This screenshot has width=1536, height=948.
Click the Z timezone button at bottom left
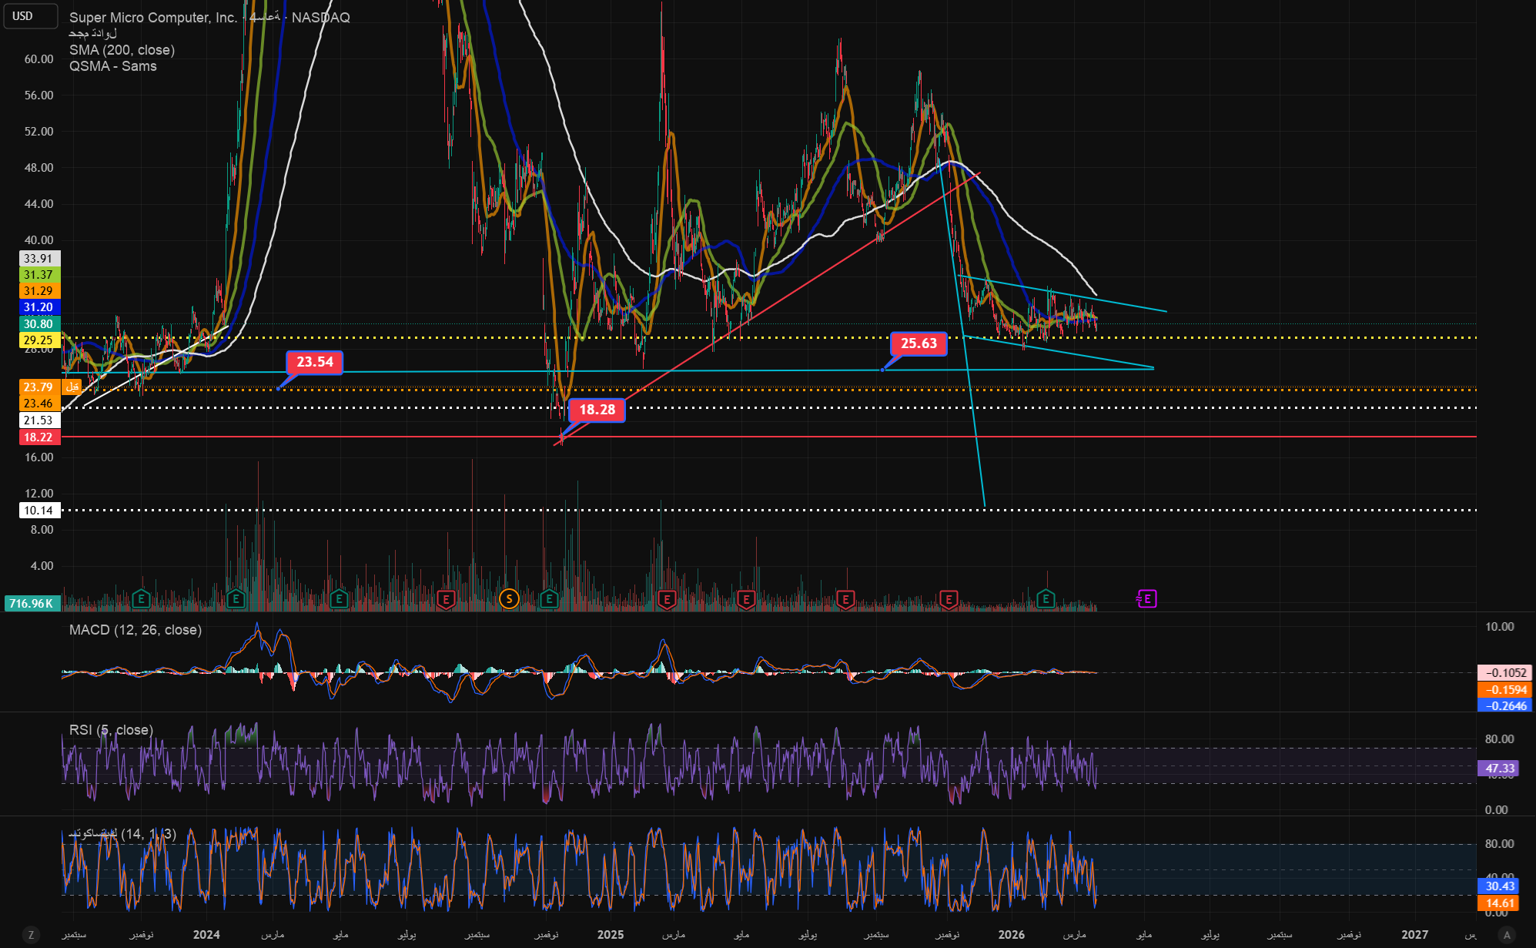click(32, 935)
